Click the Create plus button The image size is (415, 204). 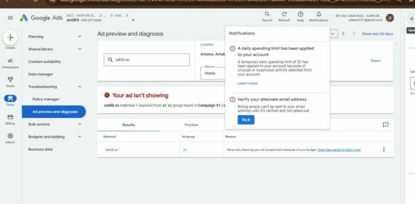coord(10,37)
